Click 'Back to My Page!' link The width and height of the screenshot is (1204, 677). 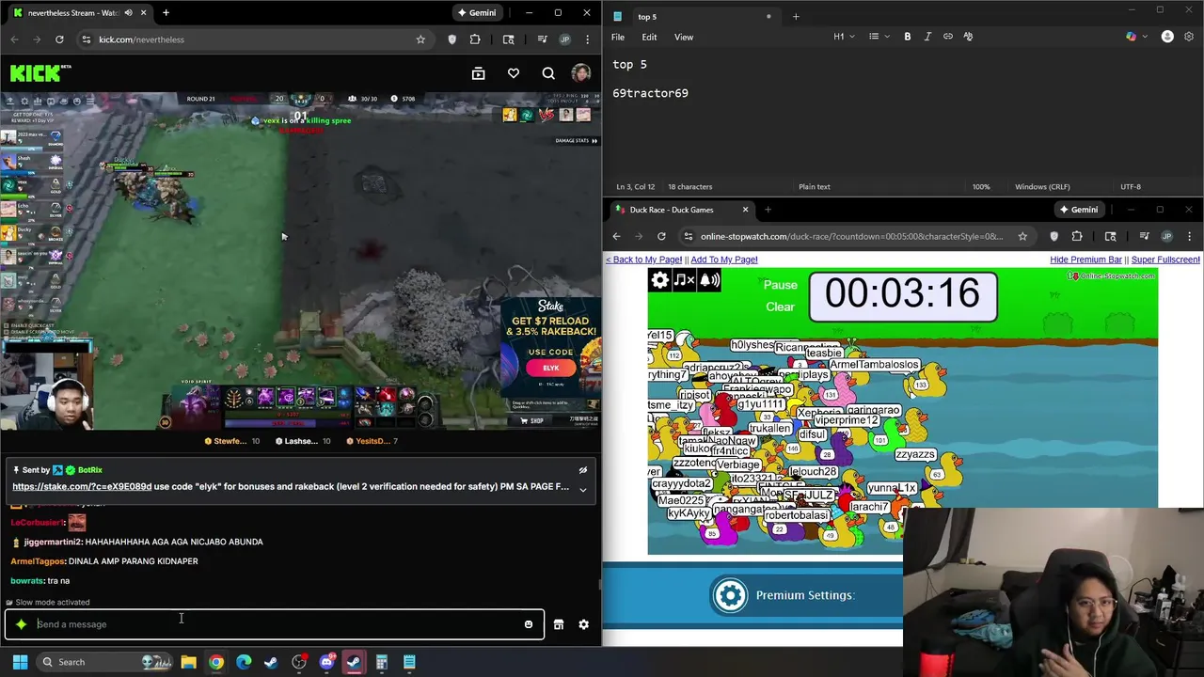pos(643,260)
